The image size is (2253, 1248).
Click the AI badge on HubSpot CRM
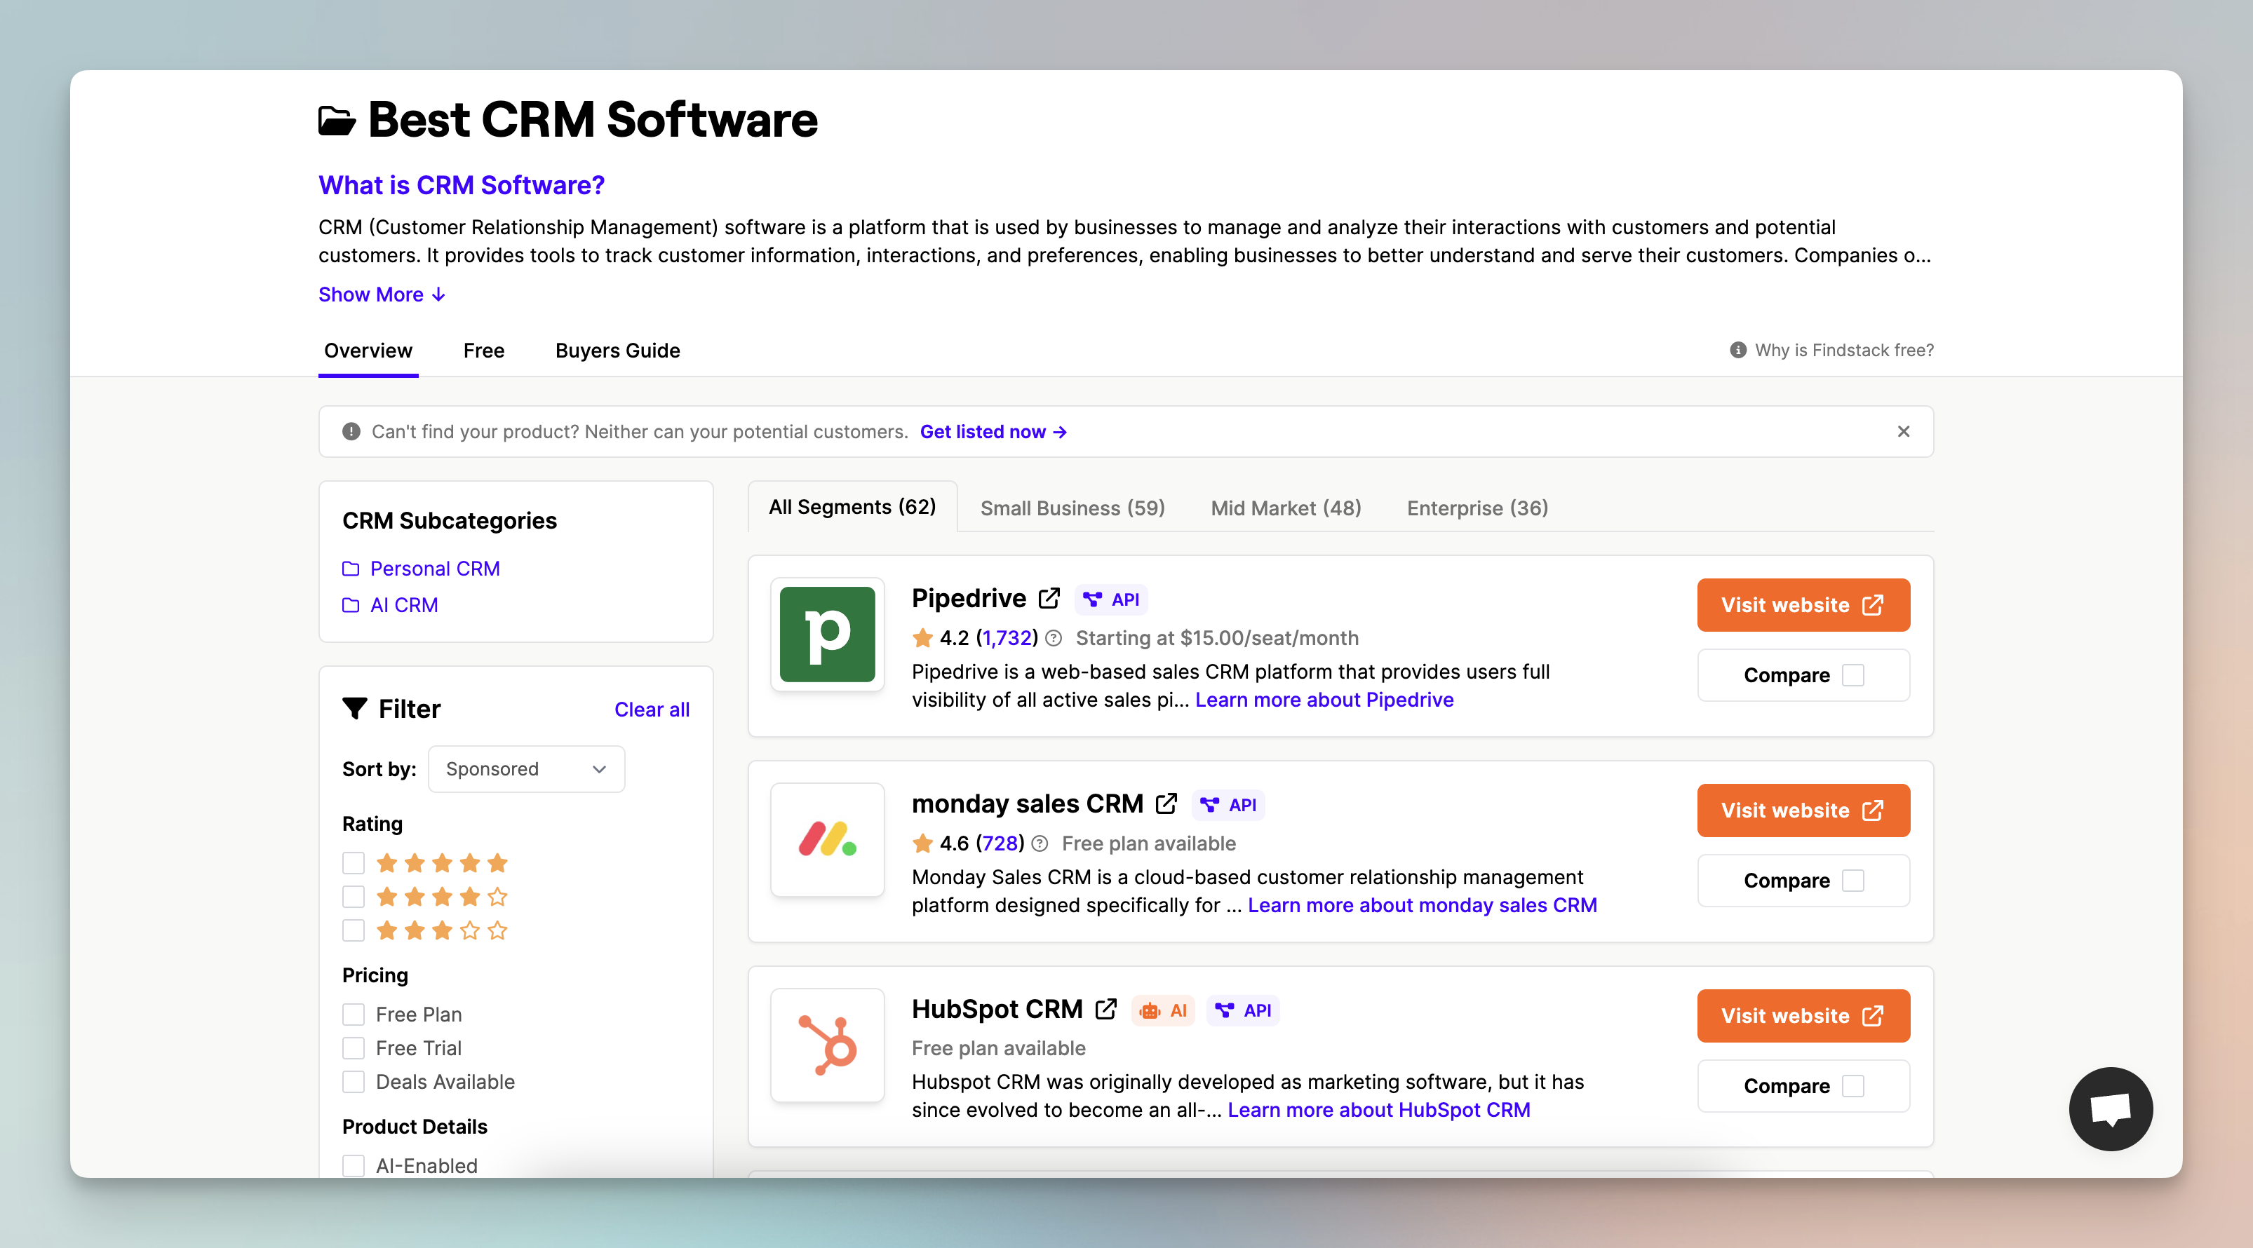[x=1163, y=1010]
